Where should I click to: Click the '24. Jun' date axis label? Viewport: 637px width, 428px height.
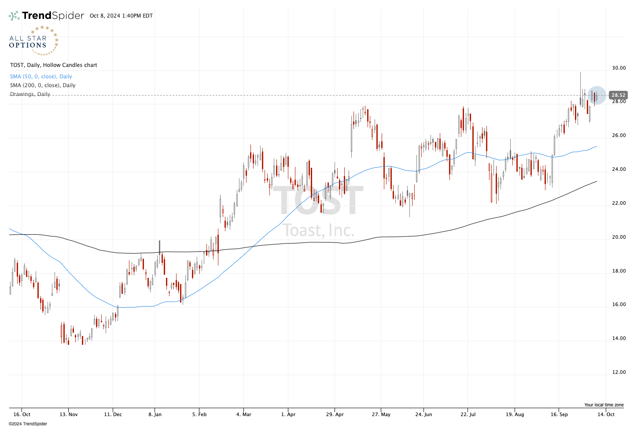[423, 414]
